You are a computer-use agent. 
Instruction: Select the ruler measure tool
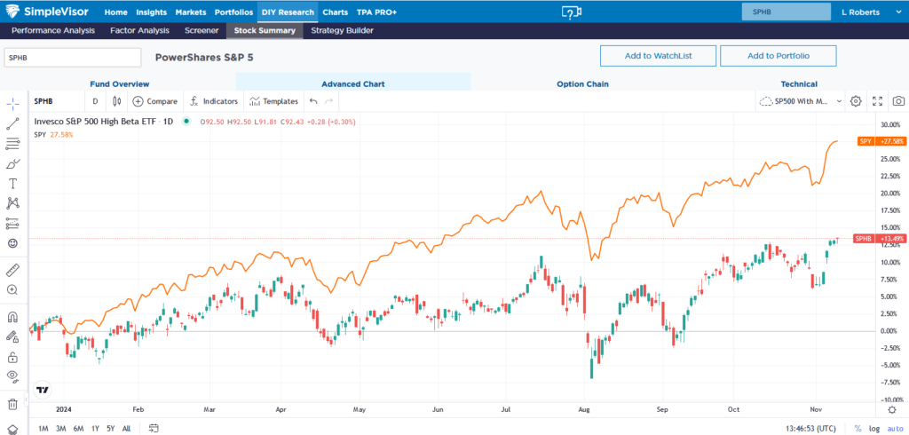tap(12, 270)
